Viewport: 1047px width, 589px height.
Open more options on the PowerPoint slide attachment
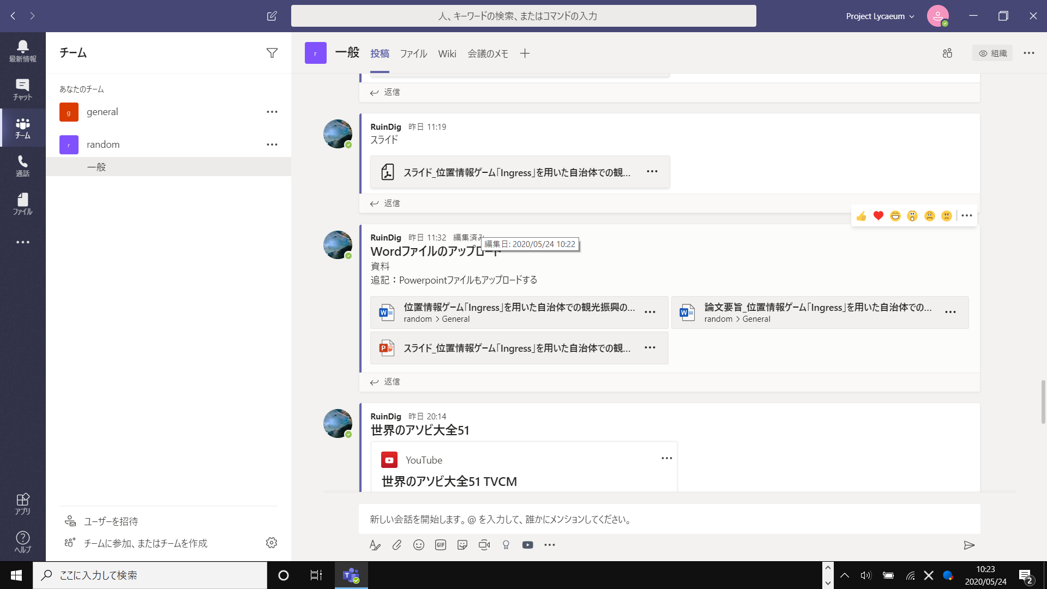click(651, 347)
